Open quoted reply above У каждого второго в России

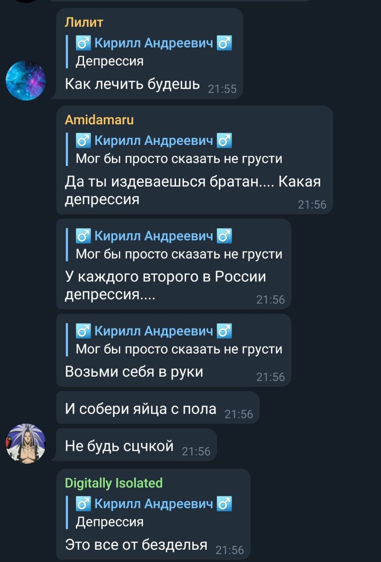point(174,245)
